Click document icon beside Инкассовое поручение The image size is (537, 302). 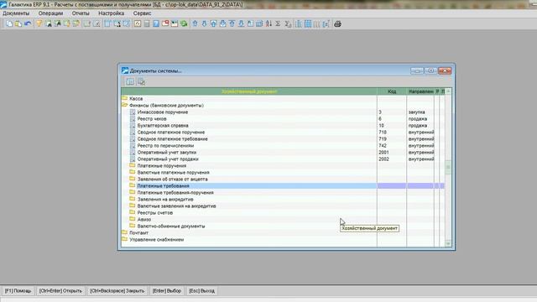click(x=133, y=112)
